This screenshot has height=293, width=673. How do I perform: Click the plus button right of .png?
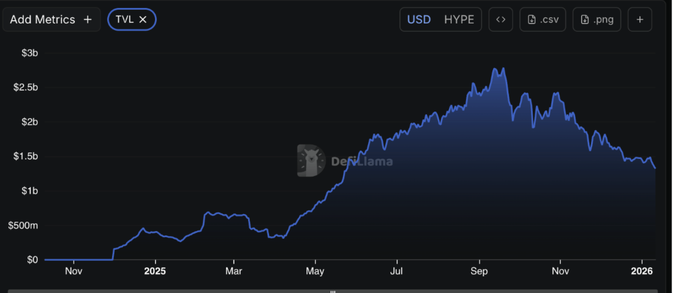[x=640, y=20]
